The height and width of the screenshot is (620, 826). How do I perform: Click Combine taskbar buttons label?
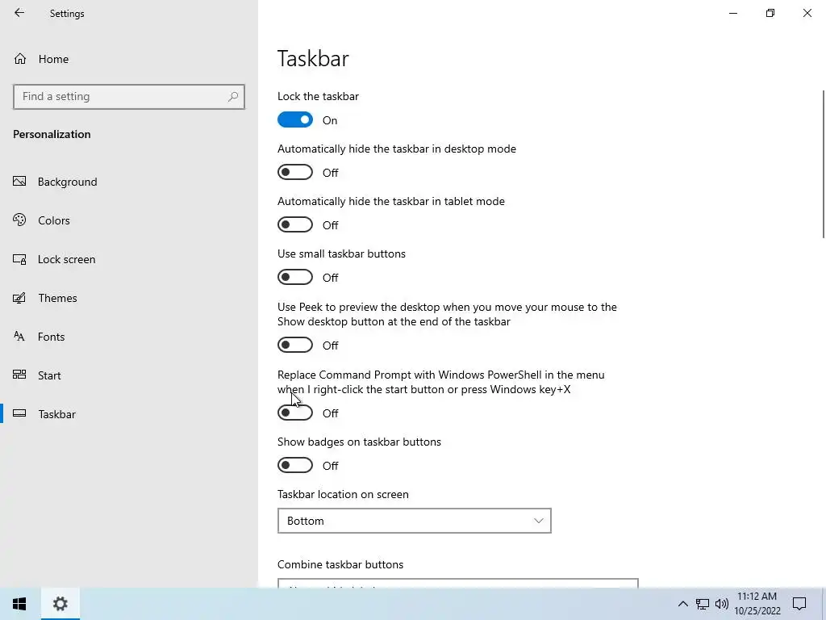coord(340,564)
